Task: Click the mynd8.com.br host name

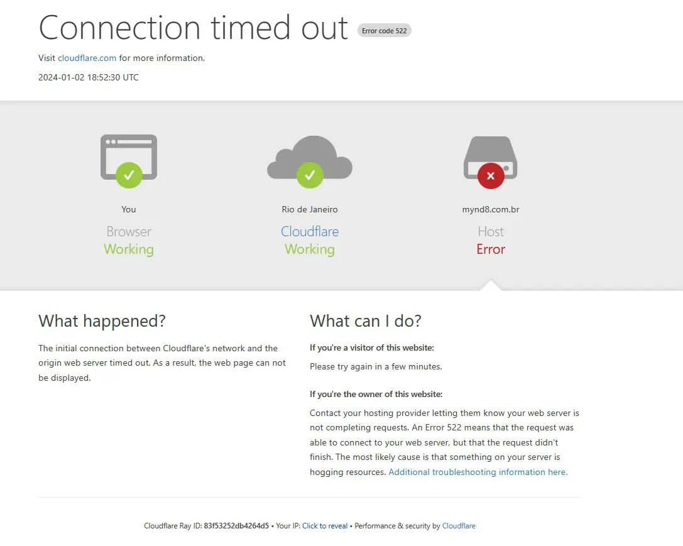Action: tap(491, 209)
